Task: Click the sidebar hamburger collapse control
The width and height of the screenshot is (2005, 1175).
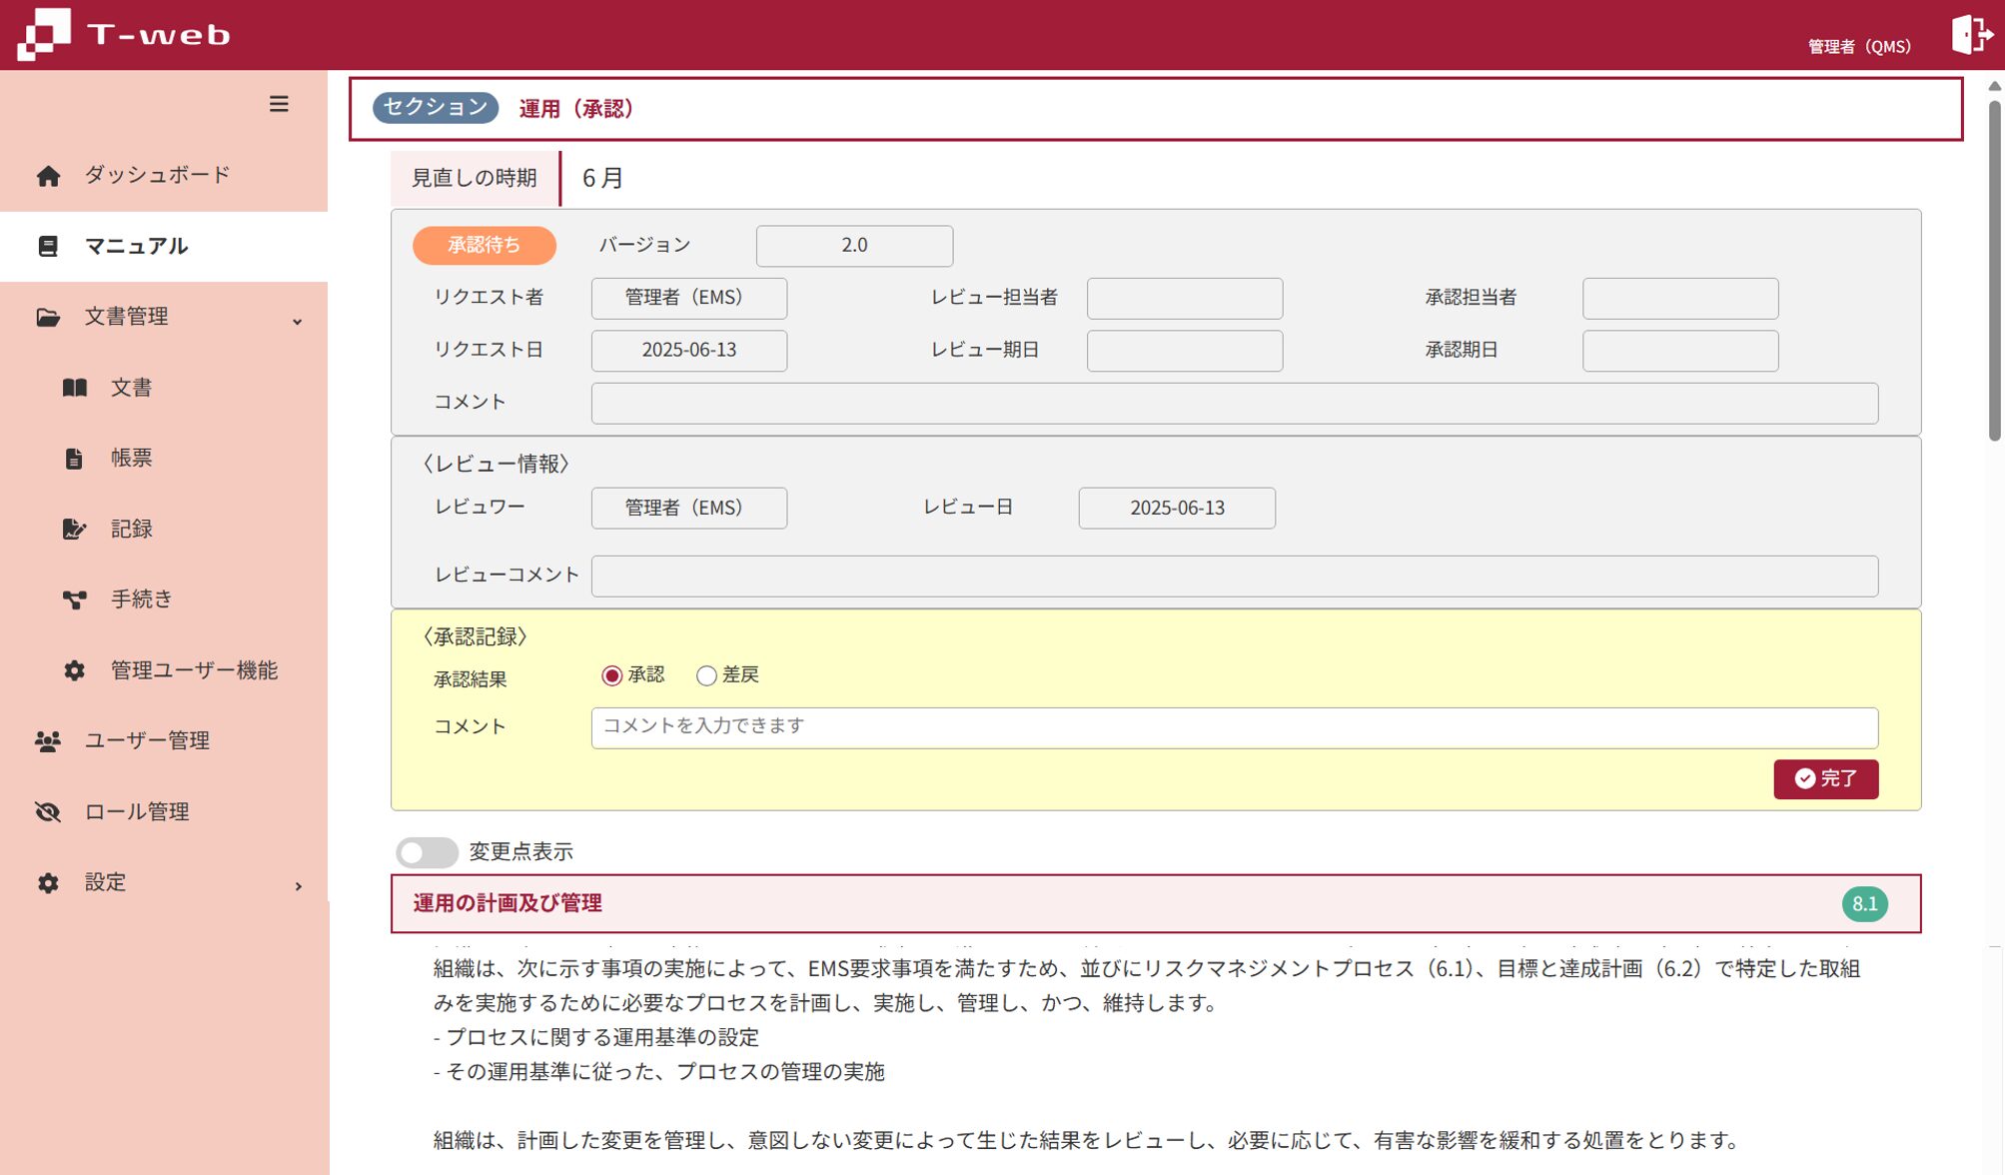Action: pyautogui.click(x=279, y=104)
